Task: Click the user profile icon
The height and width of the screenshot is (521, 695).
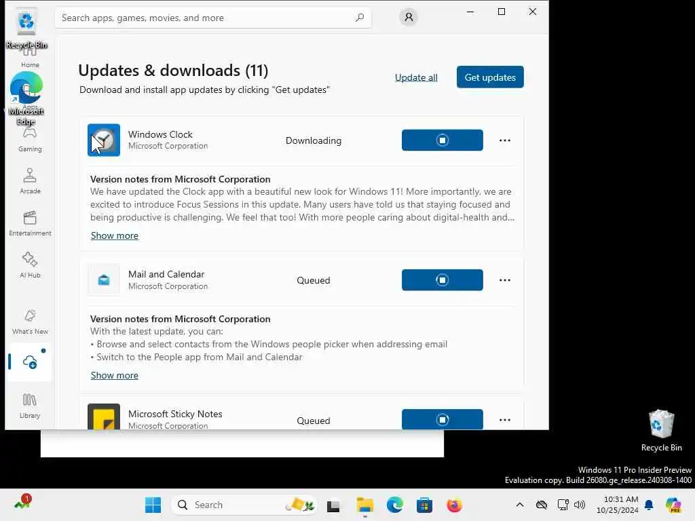Action: point(408,17)
